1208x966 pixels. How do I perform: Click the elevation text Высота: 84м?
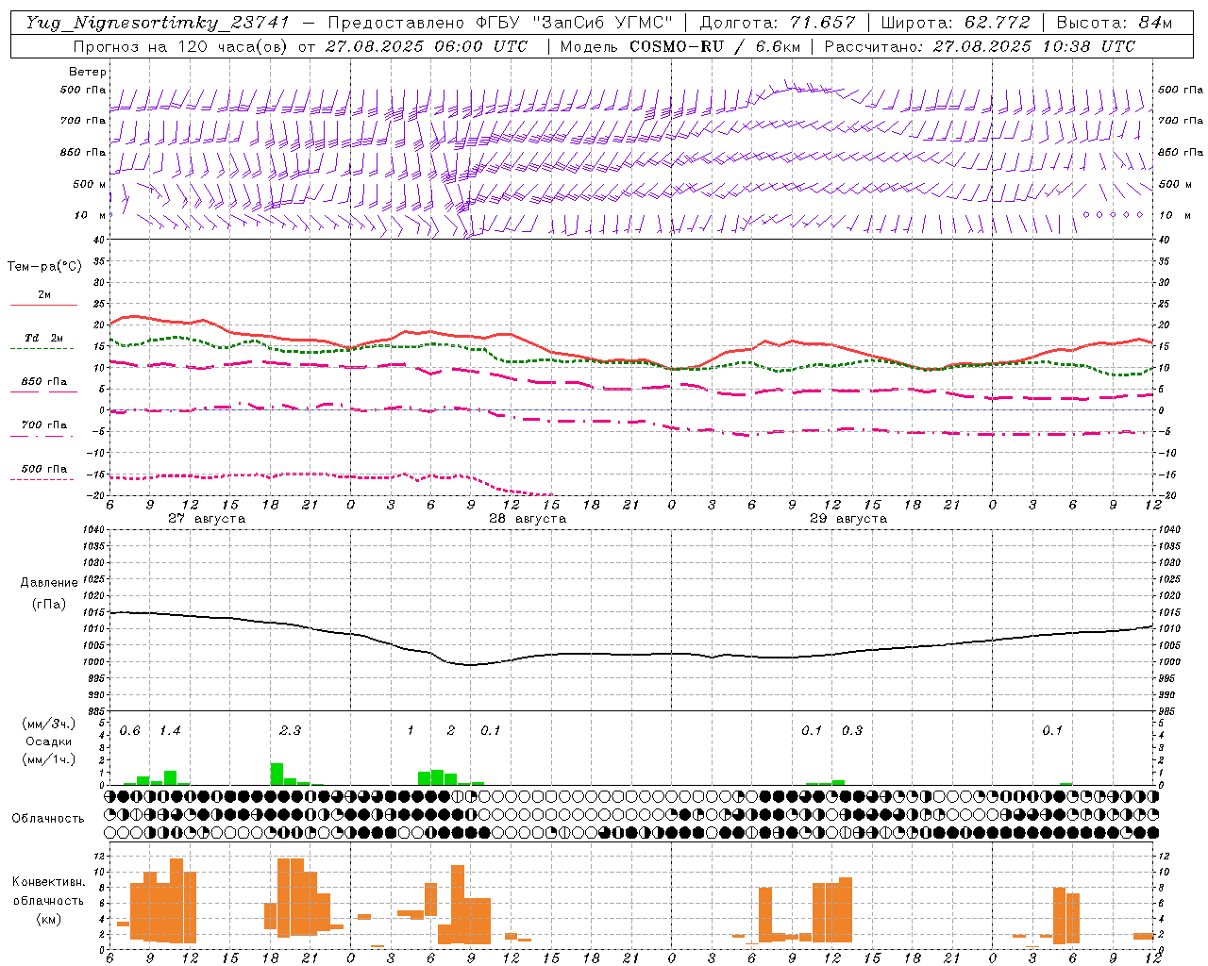1115,23
